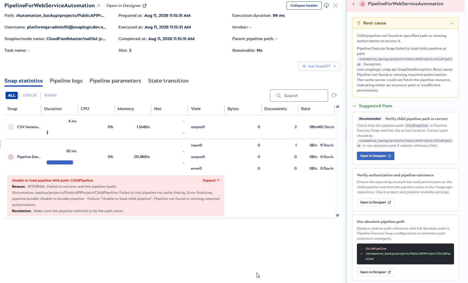Click the 92 ms duration bar
468x283 pixels.
pos(60,162)
